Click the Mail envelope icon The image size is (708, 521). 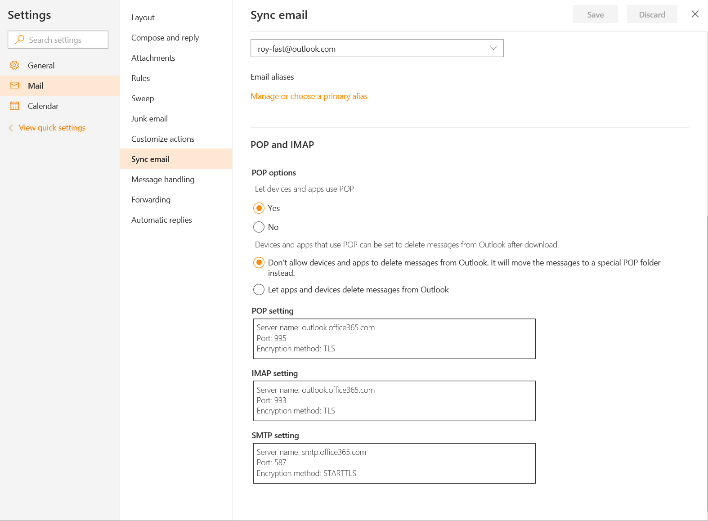tap(14, 85)
